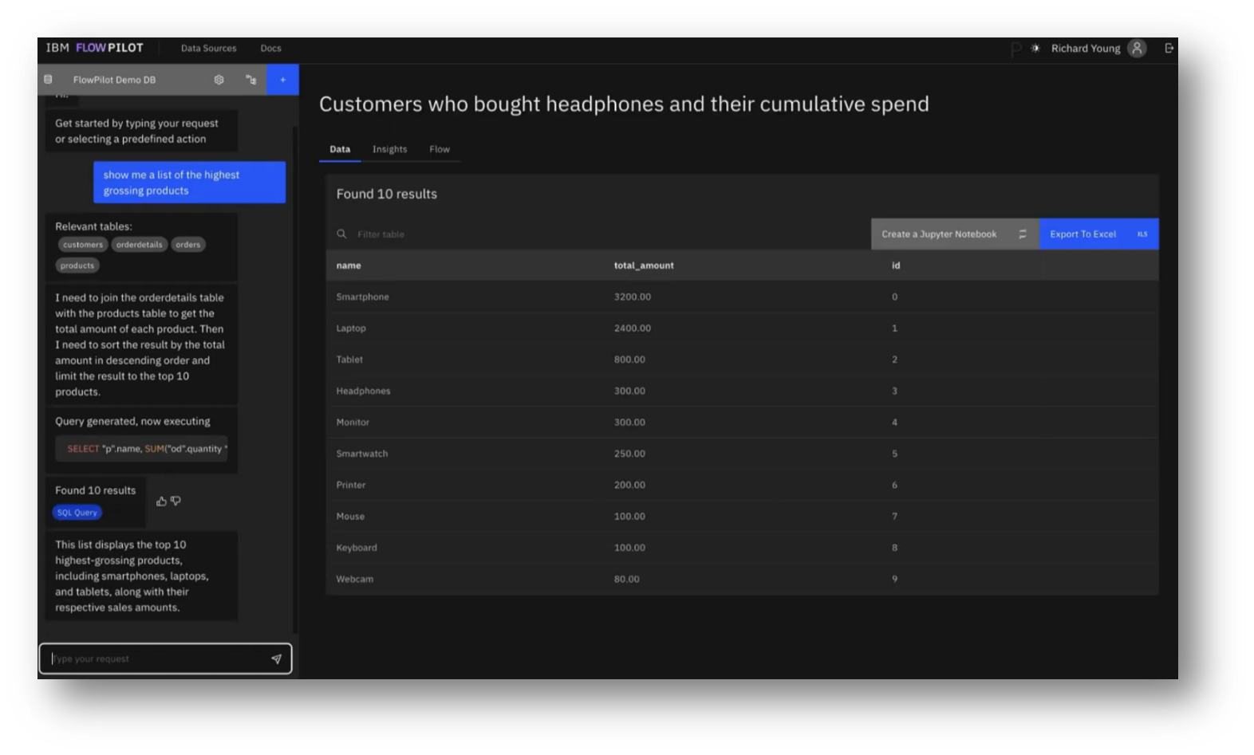
Task: Click the page title about headphones customers
Action: pyautogui.click(x=624, y=104)
